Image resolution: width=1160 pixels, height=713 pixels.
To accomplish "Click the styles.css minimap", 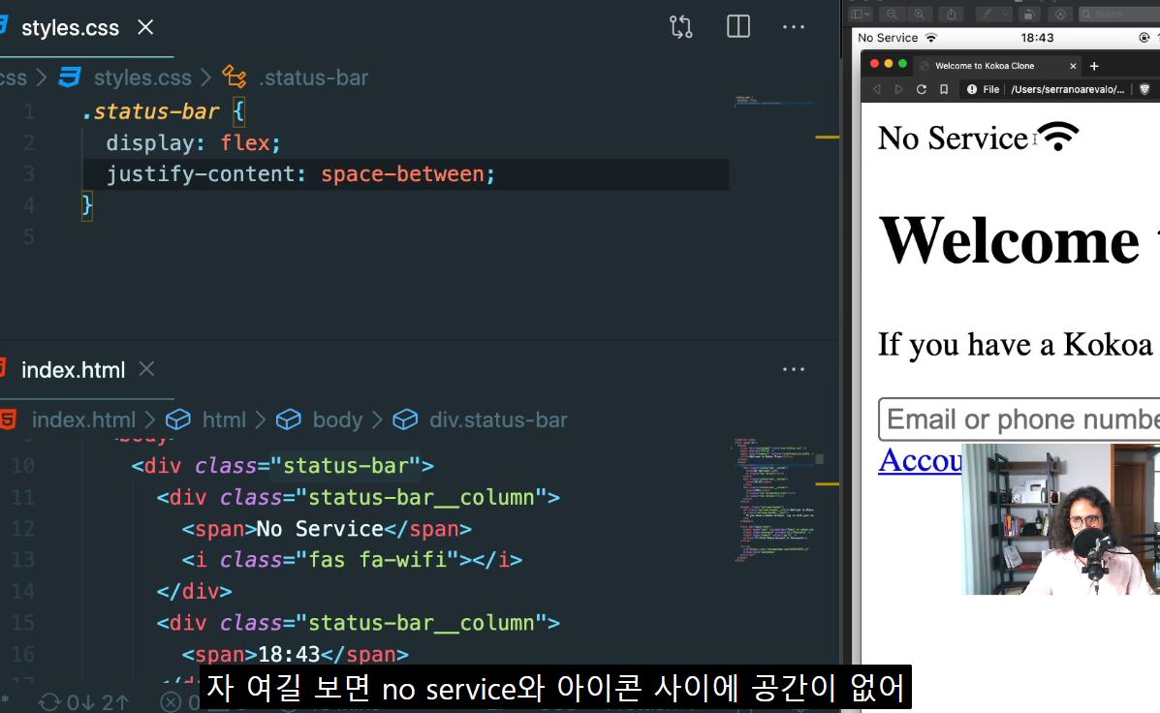I will (773, 101).
